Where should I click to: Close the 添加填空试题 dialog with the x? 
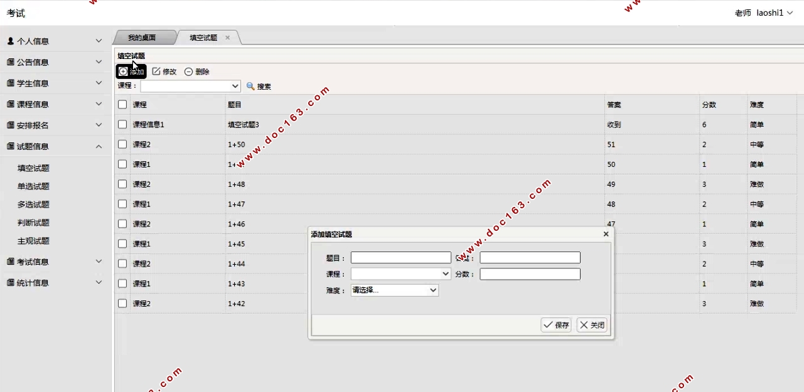(x=606, y=234)
